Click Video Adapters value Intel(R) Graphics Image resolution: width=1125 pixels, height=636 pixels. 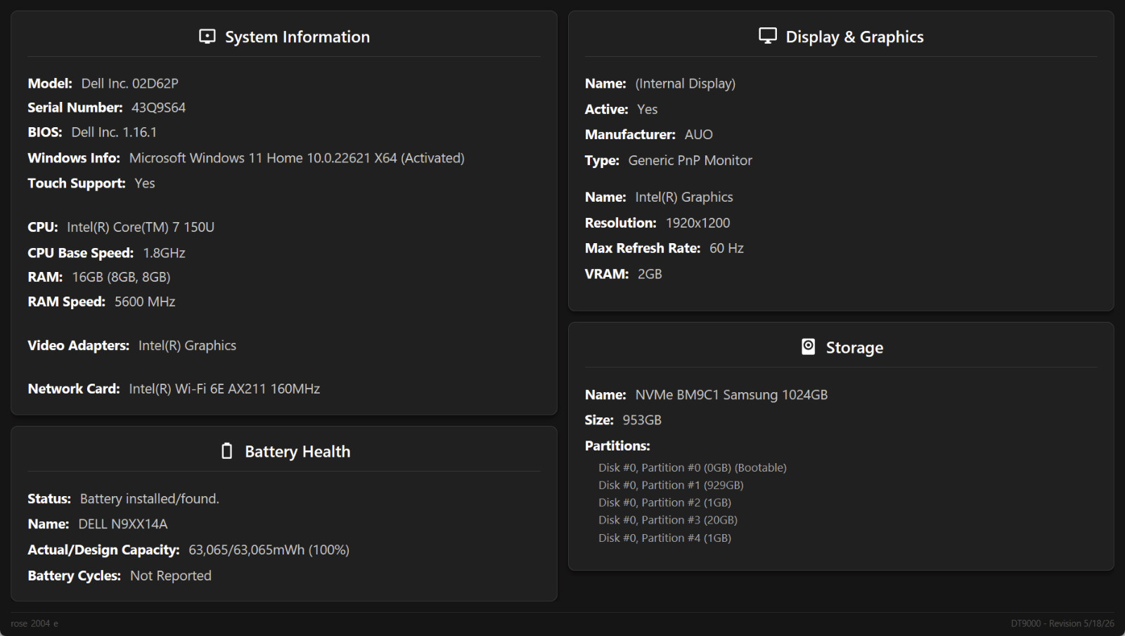pos(188,345)
